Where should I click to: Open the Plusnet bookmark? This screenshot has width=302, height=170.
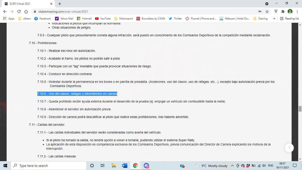[x=201, y=18]
